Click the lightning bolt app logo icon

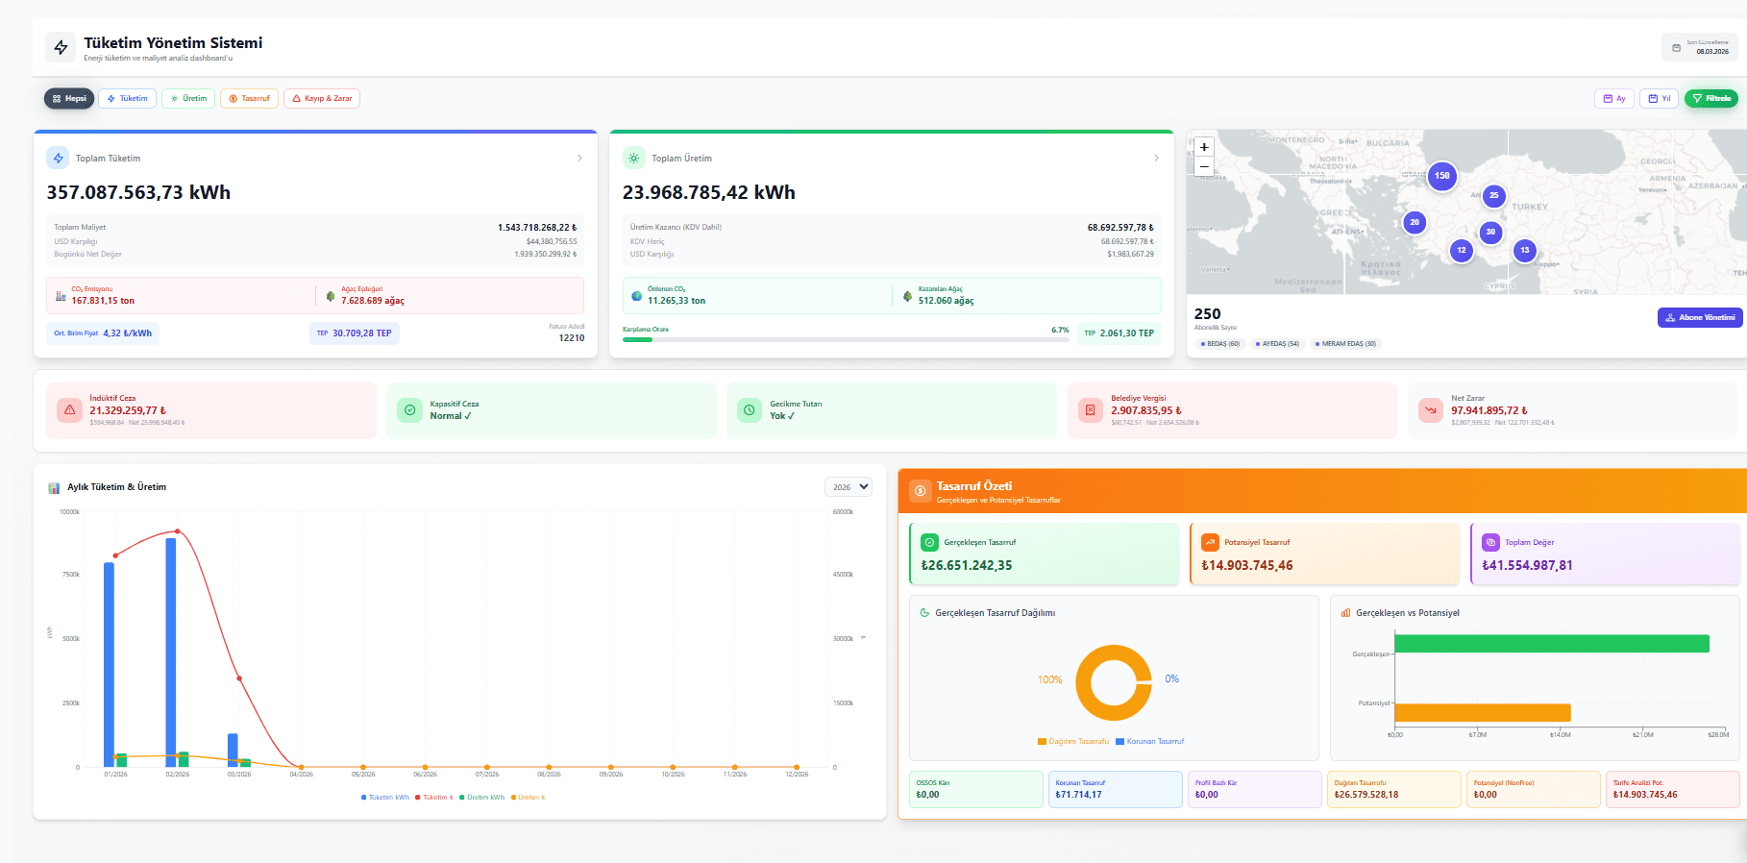click(61, 47)
